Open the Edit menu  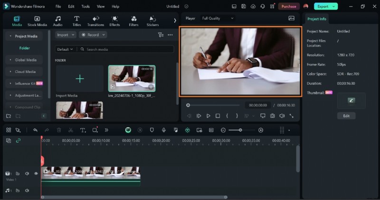tap(71, 7)
